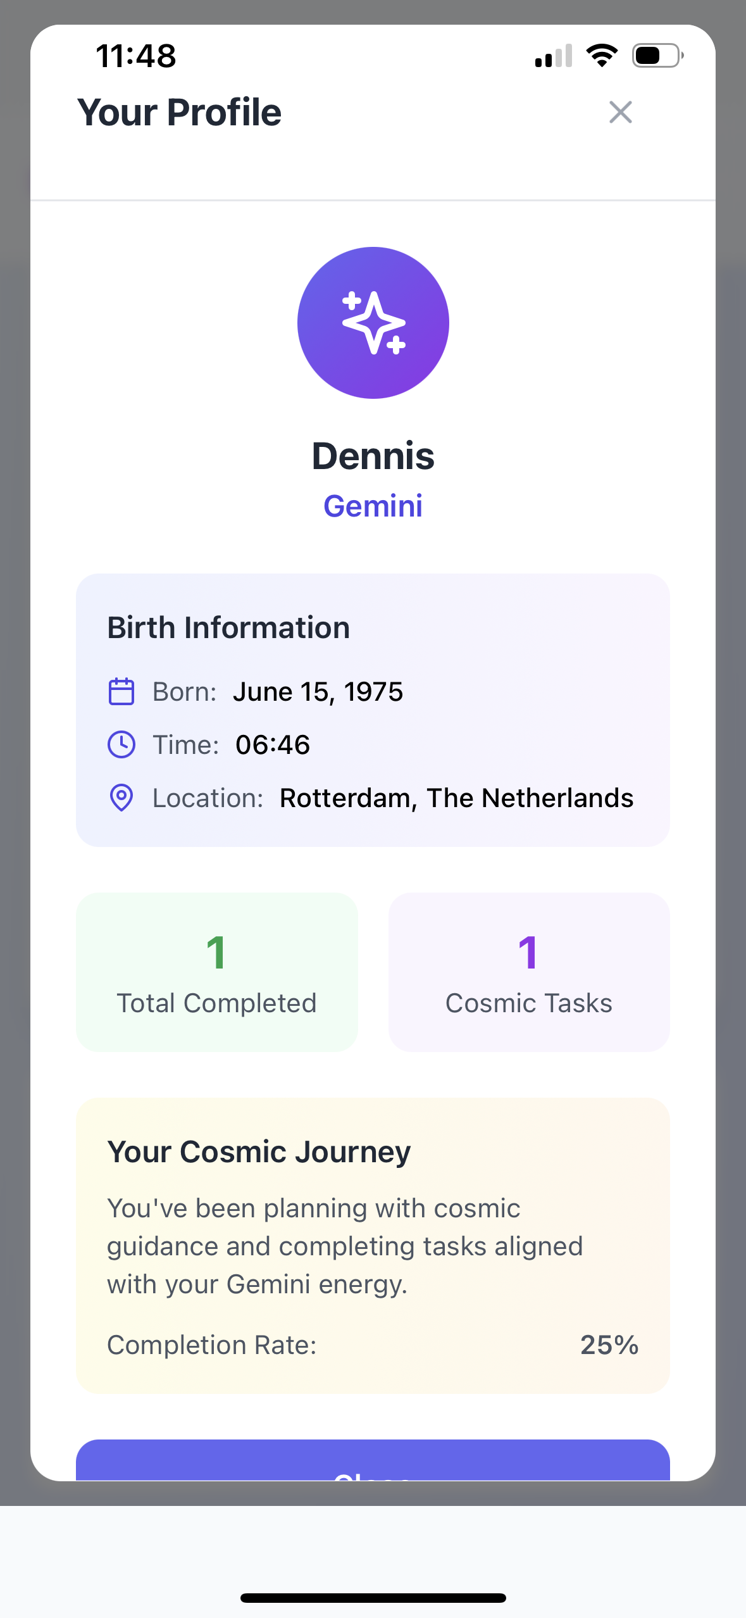Tap the 11:48 clock in status bar

click(x=136, y=56)
